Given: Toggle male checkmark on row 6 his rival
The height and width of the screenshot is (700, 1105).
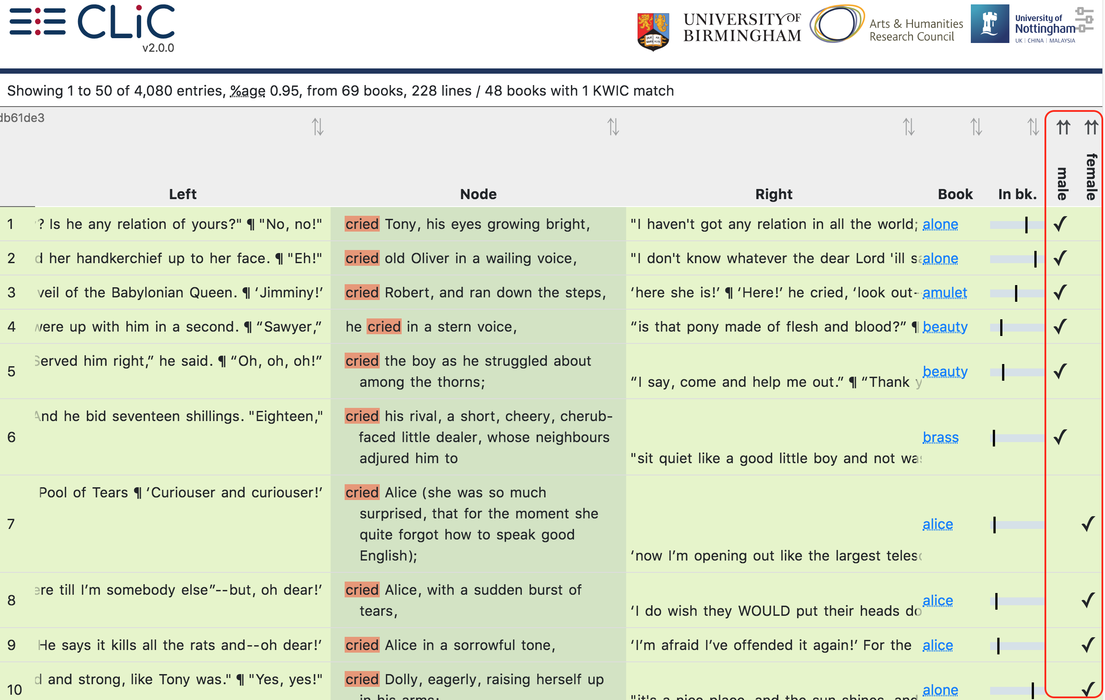Looking at the screenshot, I should click(1060, 437).
